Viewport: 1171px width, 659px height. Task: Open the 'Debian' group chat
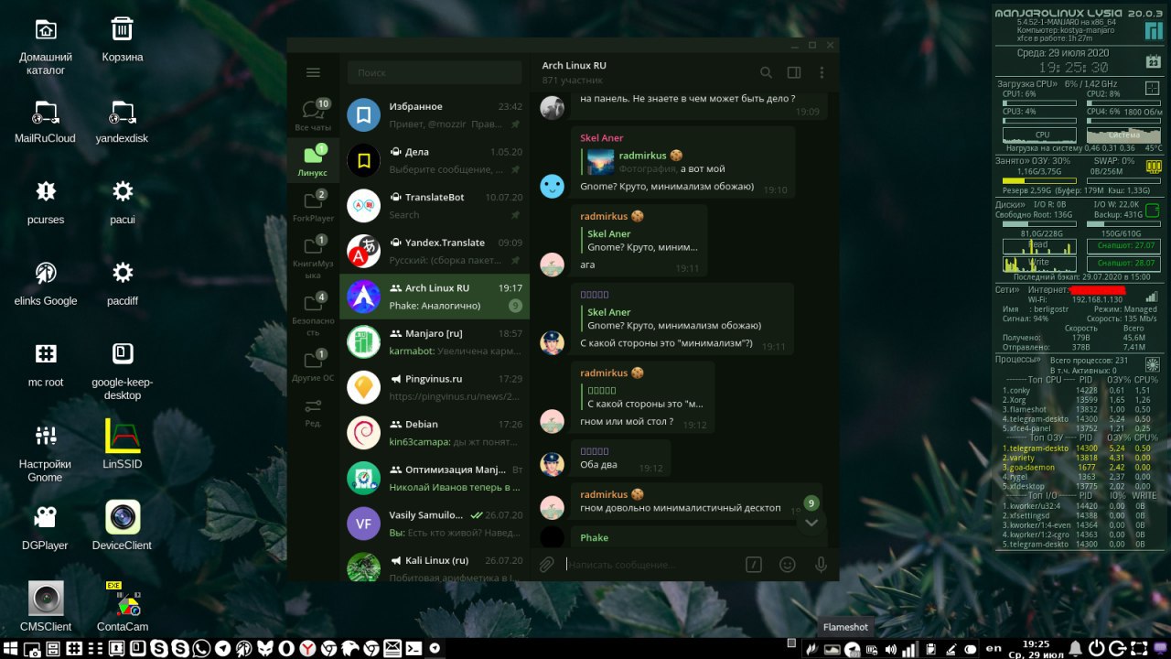[x=435, y=433]
